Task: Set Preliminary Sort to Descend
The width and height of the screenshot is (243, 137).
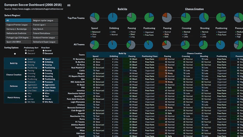Action: [x=26, y=53]
